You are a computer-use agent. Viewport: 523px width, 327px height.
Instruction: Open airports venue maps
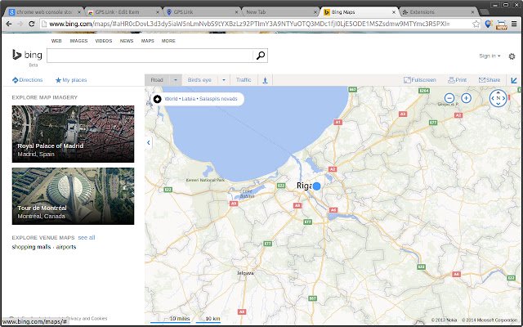point(66,247)
